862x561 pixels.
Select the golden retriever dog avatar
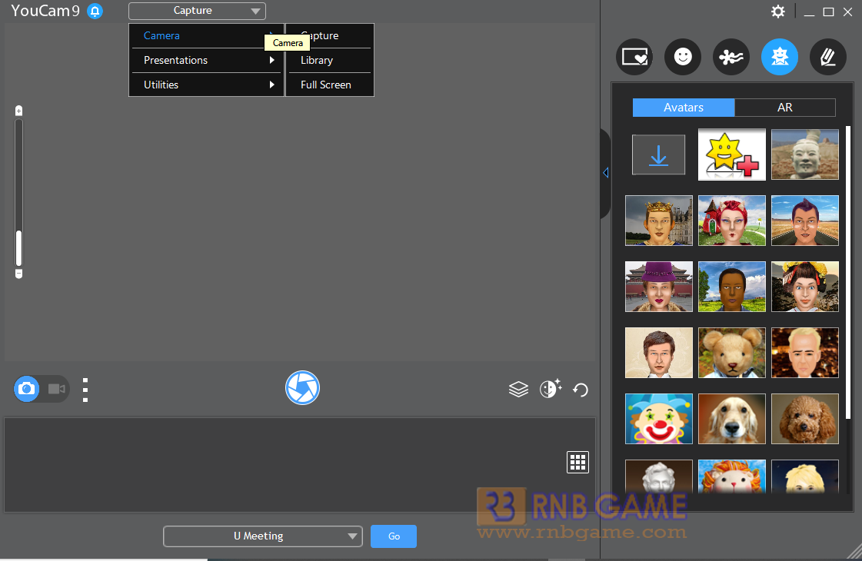click(732, 419)
